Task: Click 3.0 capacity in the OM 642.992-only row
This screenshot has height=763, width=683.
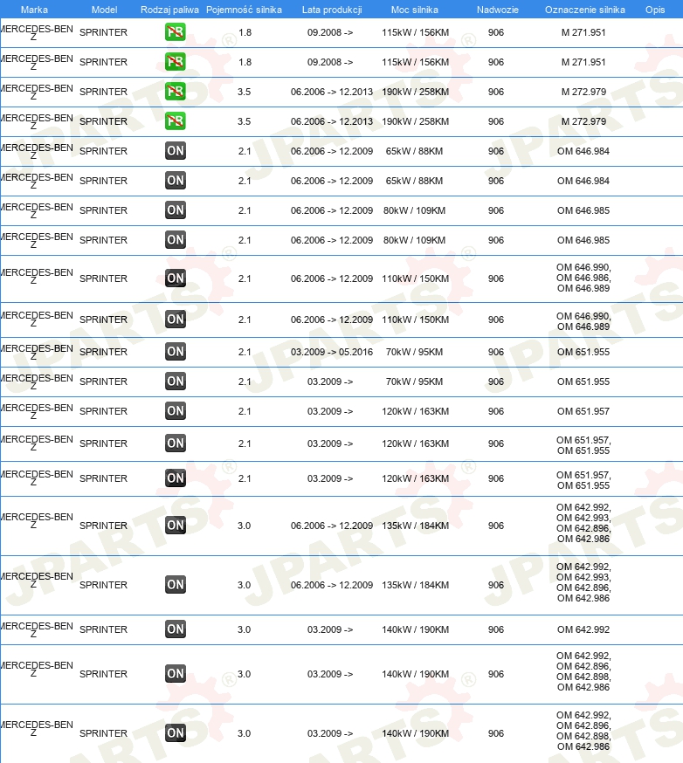Action: point(244,629)
